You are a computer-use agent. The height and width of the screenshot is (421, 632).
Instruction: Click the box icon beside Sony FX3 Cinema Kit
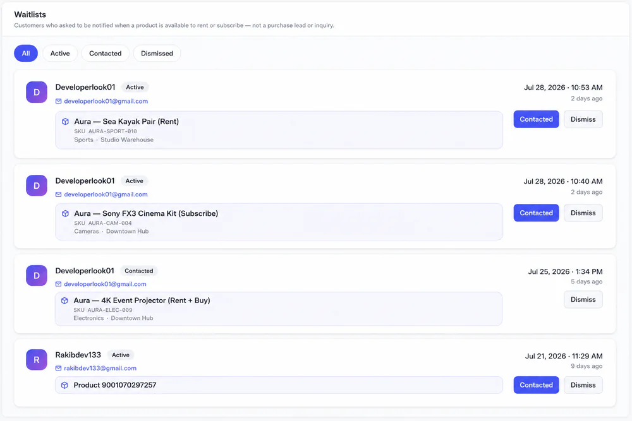tap(65, 214)
